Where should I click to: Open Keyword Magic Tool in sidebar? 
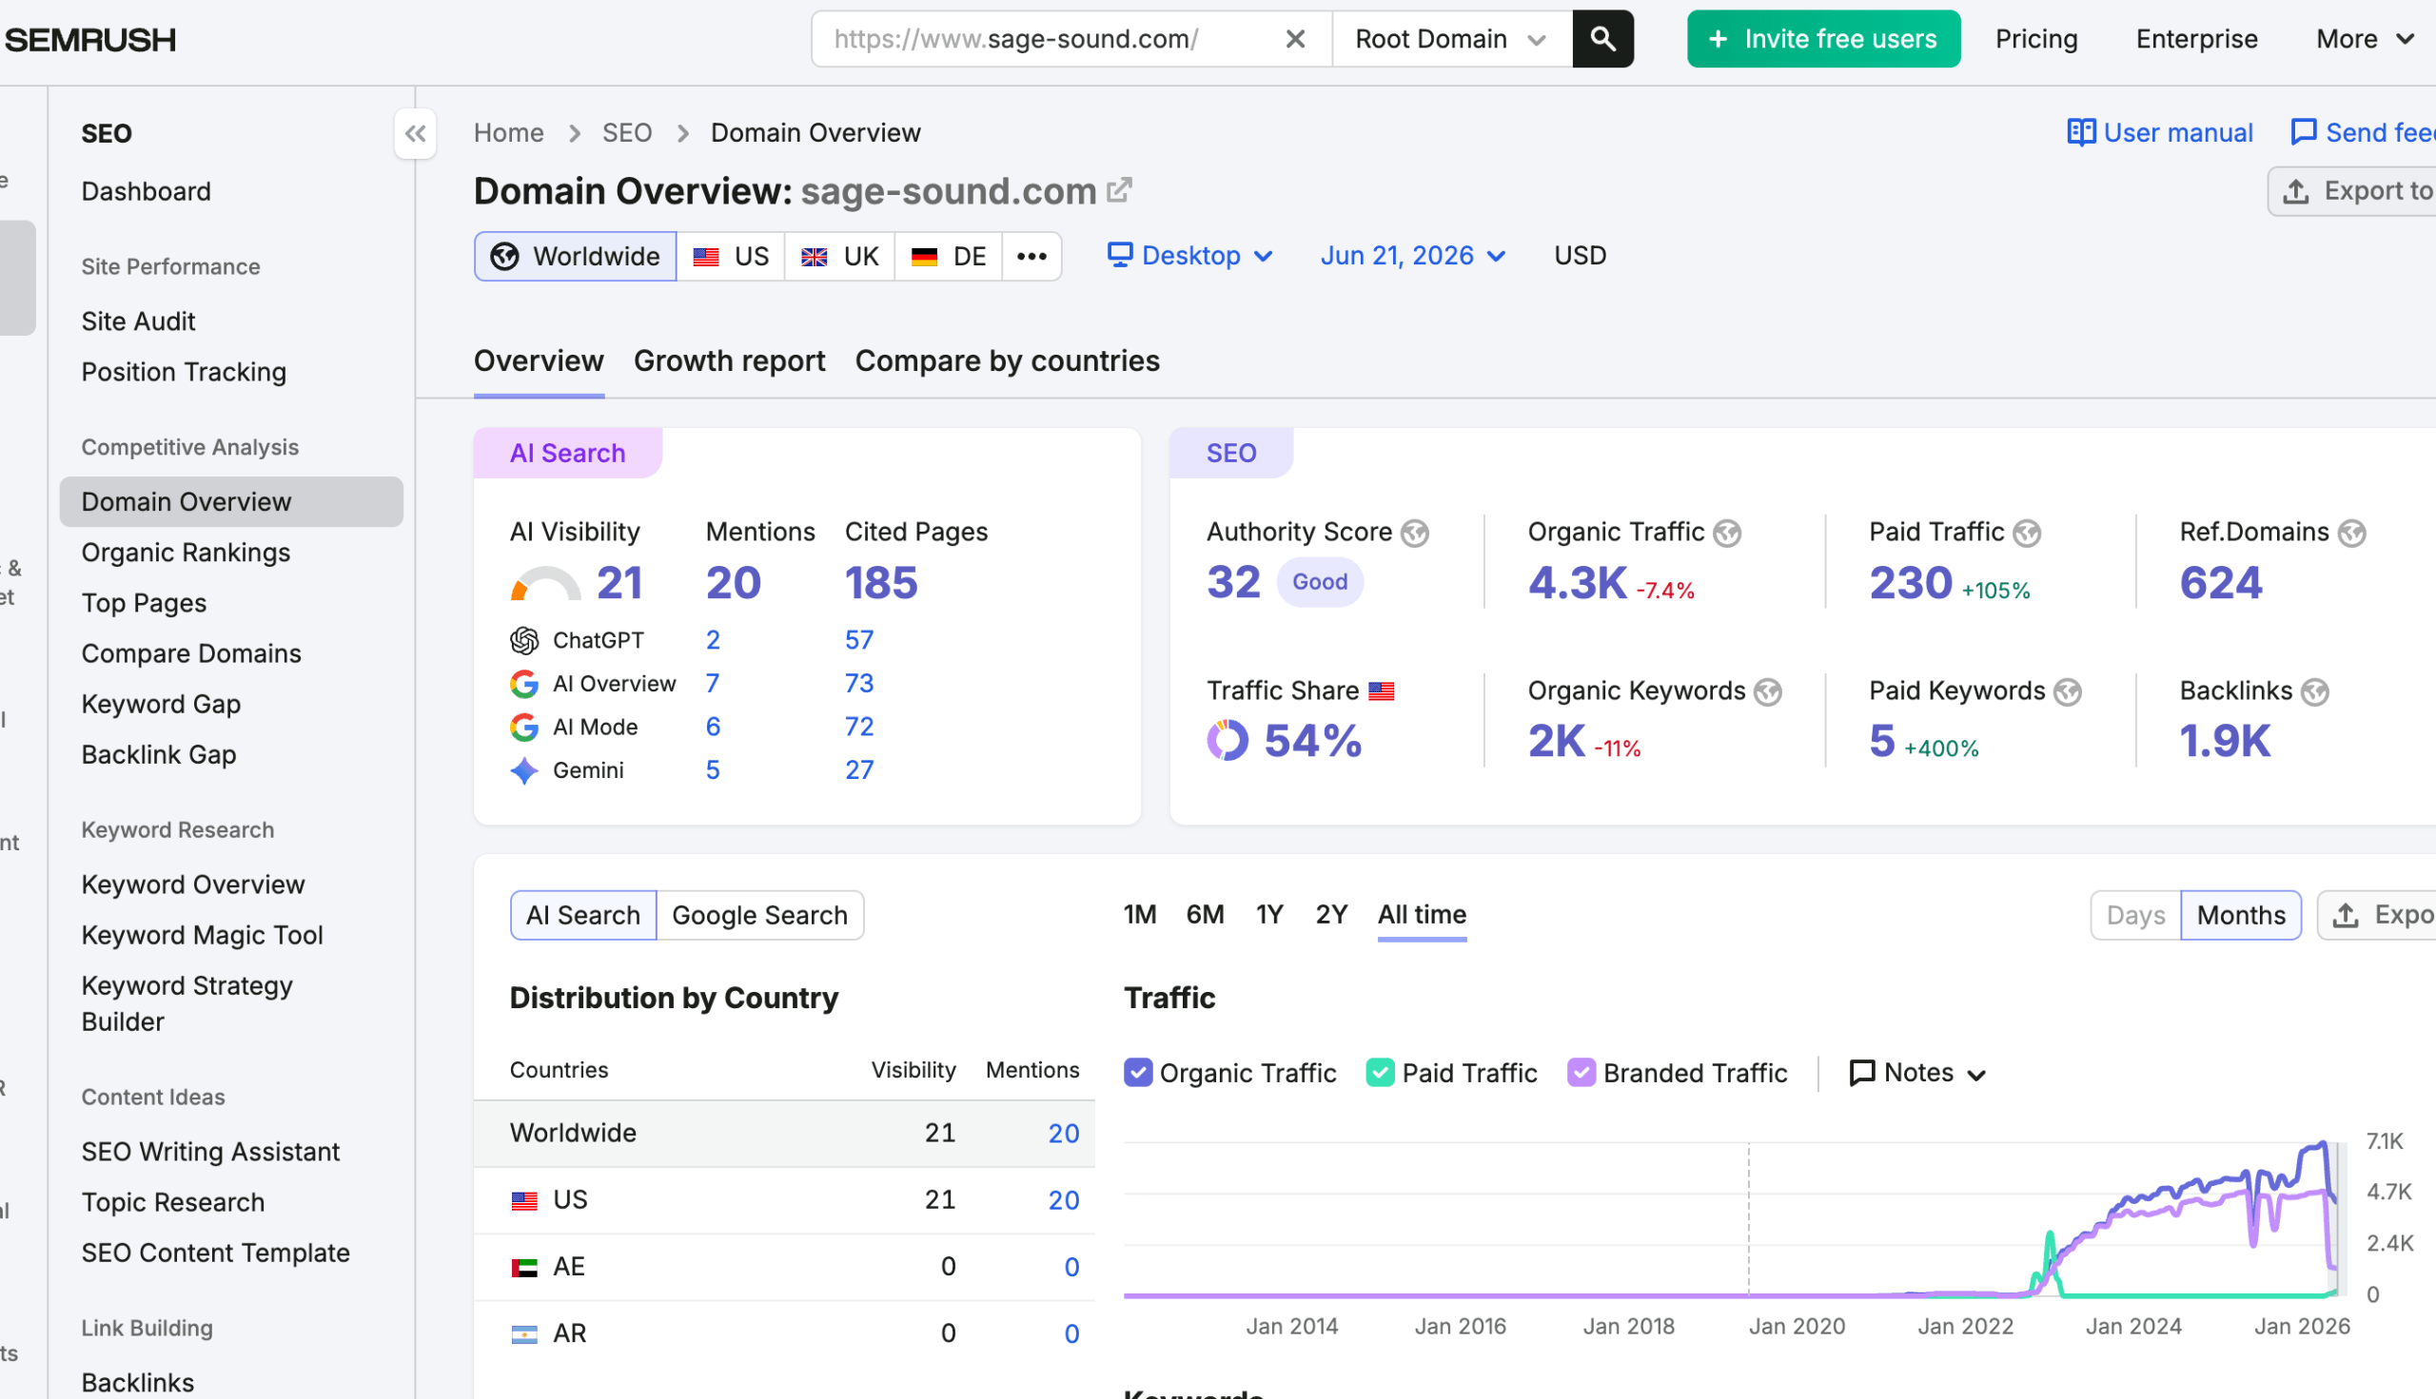202,936
